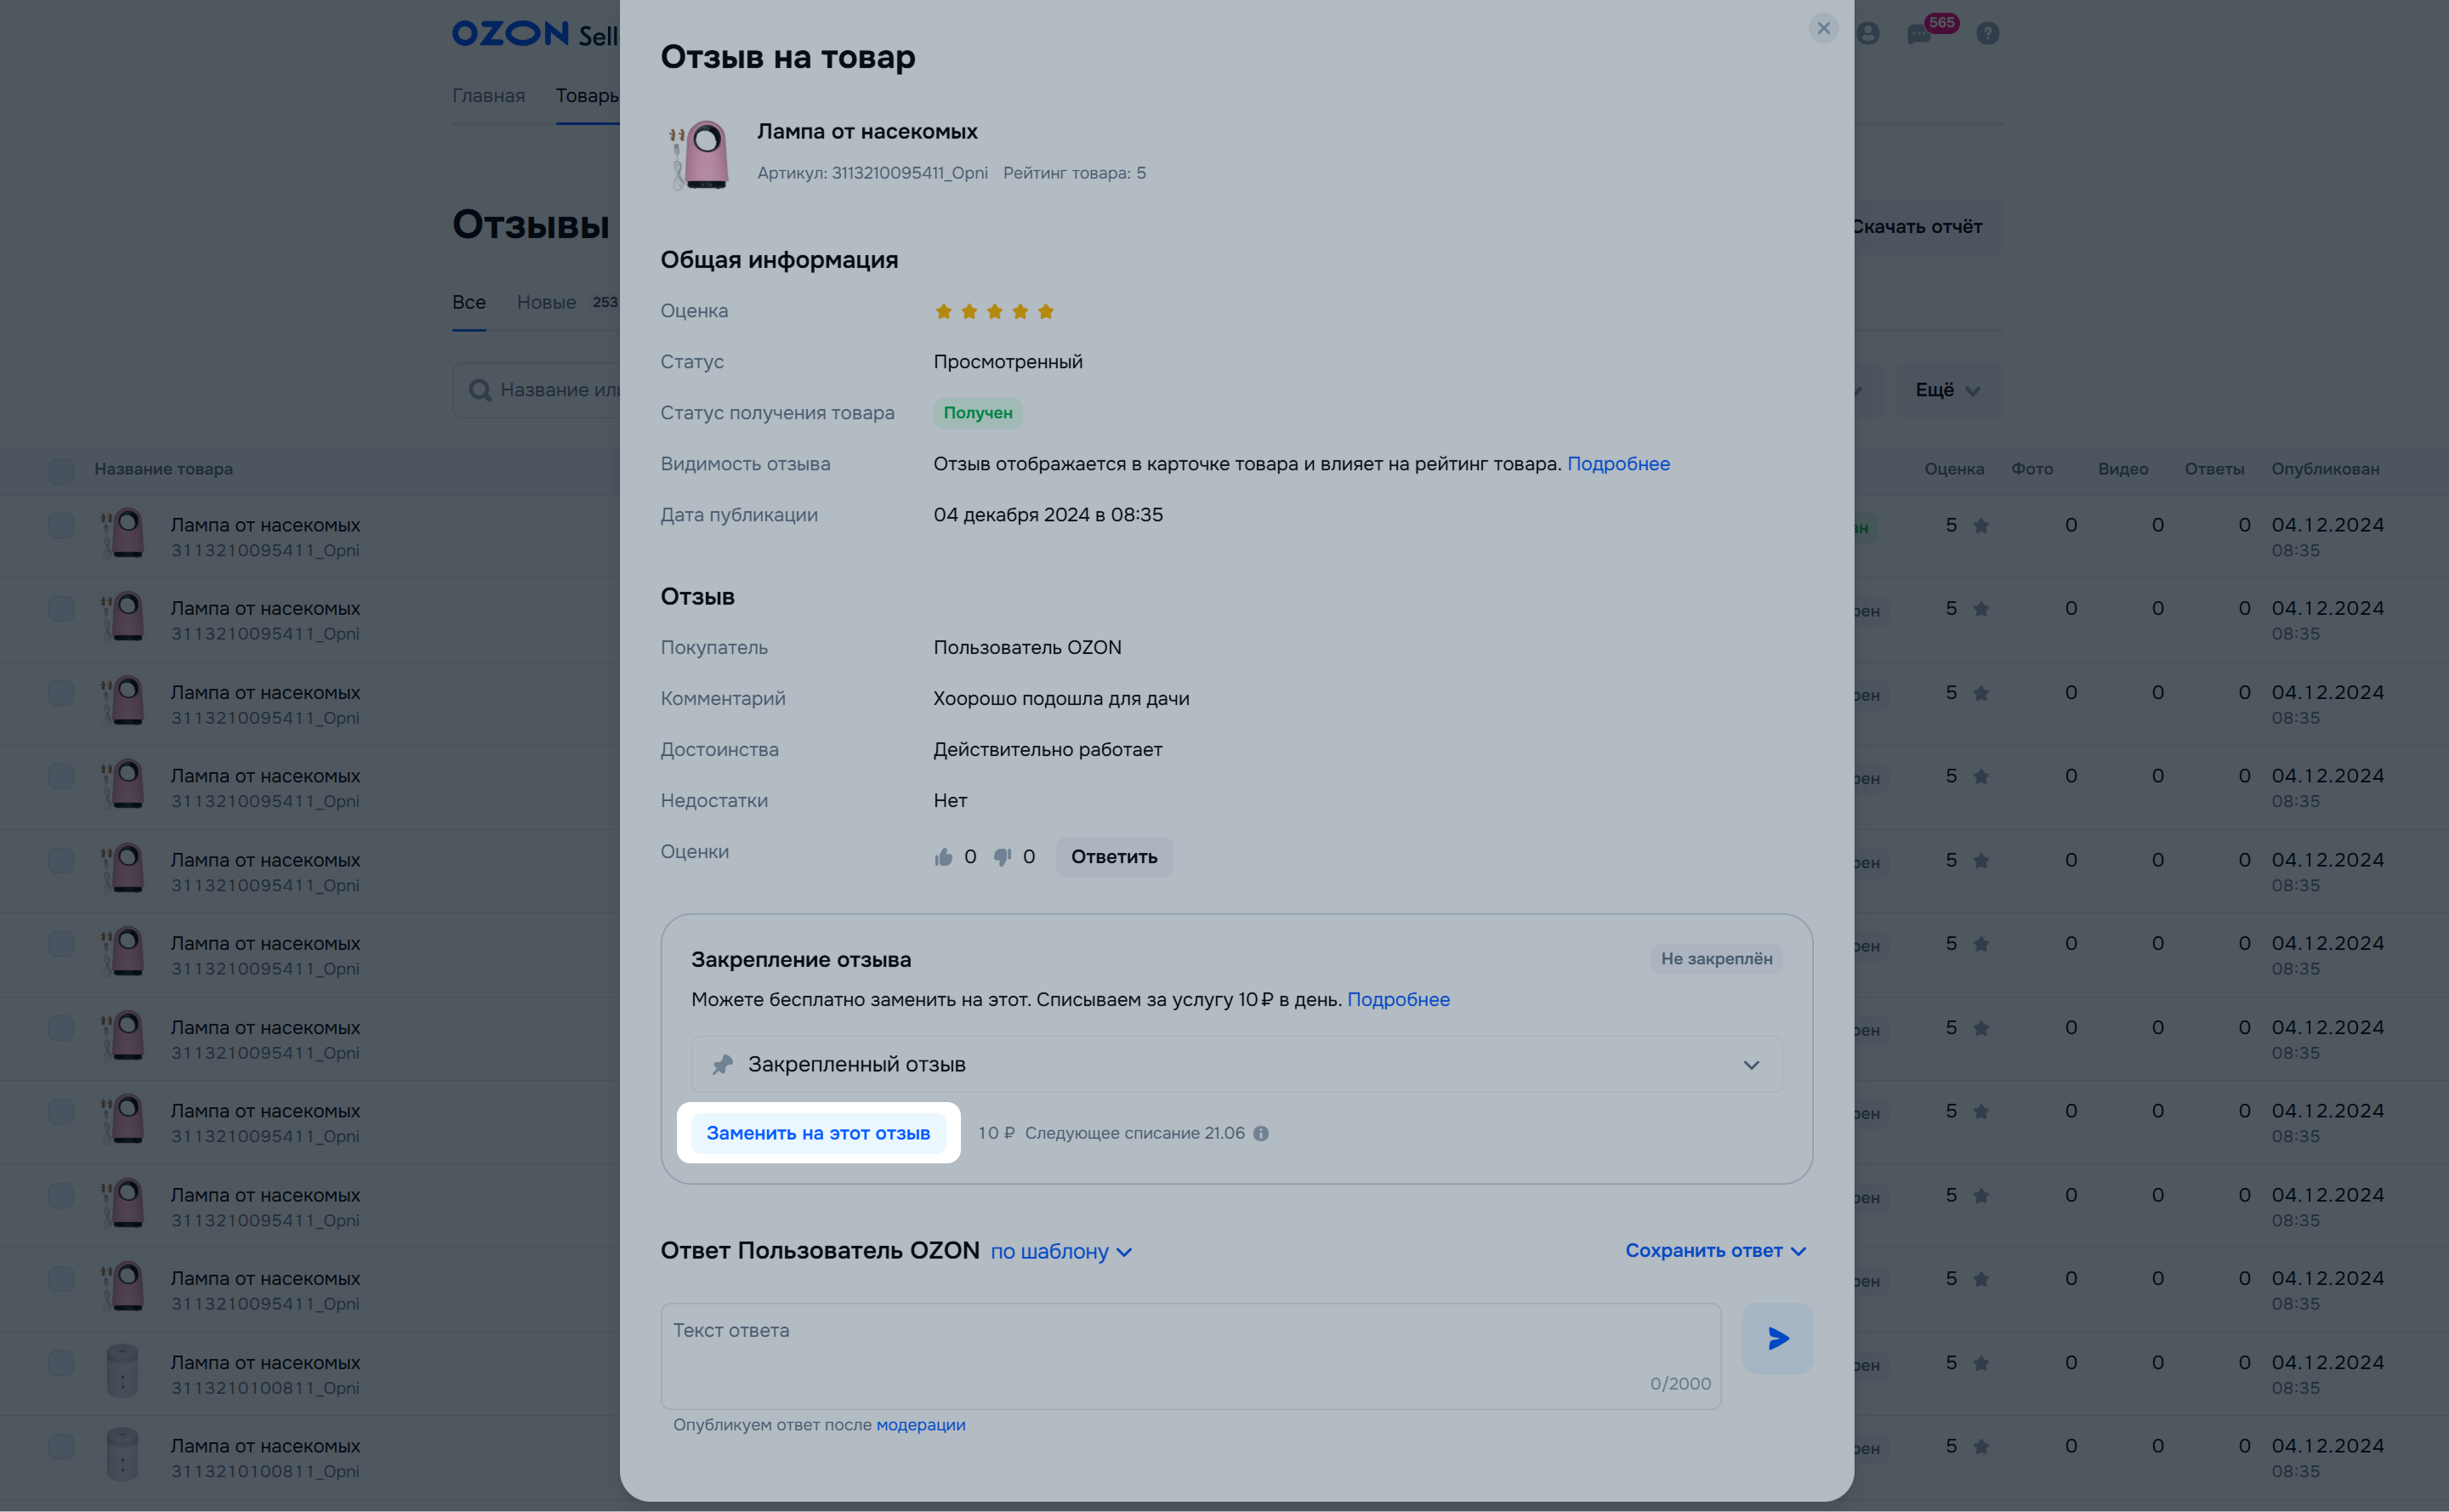The width and height of the screenshot is (2449, 1512).
Task: Check the last row with article 3113210100811_Opni
Action: [x=61, y=1446]
